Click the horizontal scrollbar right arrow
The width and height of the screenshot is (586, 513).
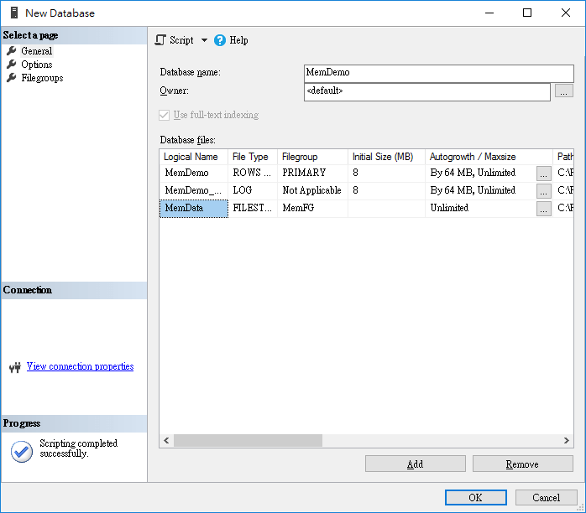click(568, 440)
